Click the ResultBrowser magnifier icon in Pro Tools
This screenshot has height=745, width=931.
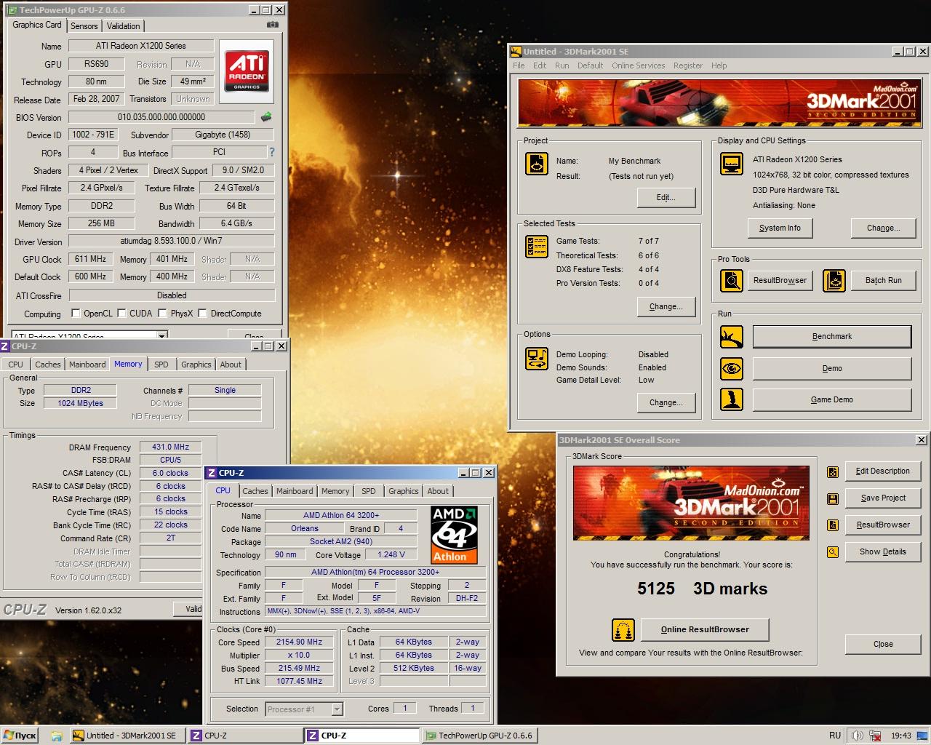click(732, 280)
